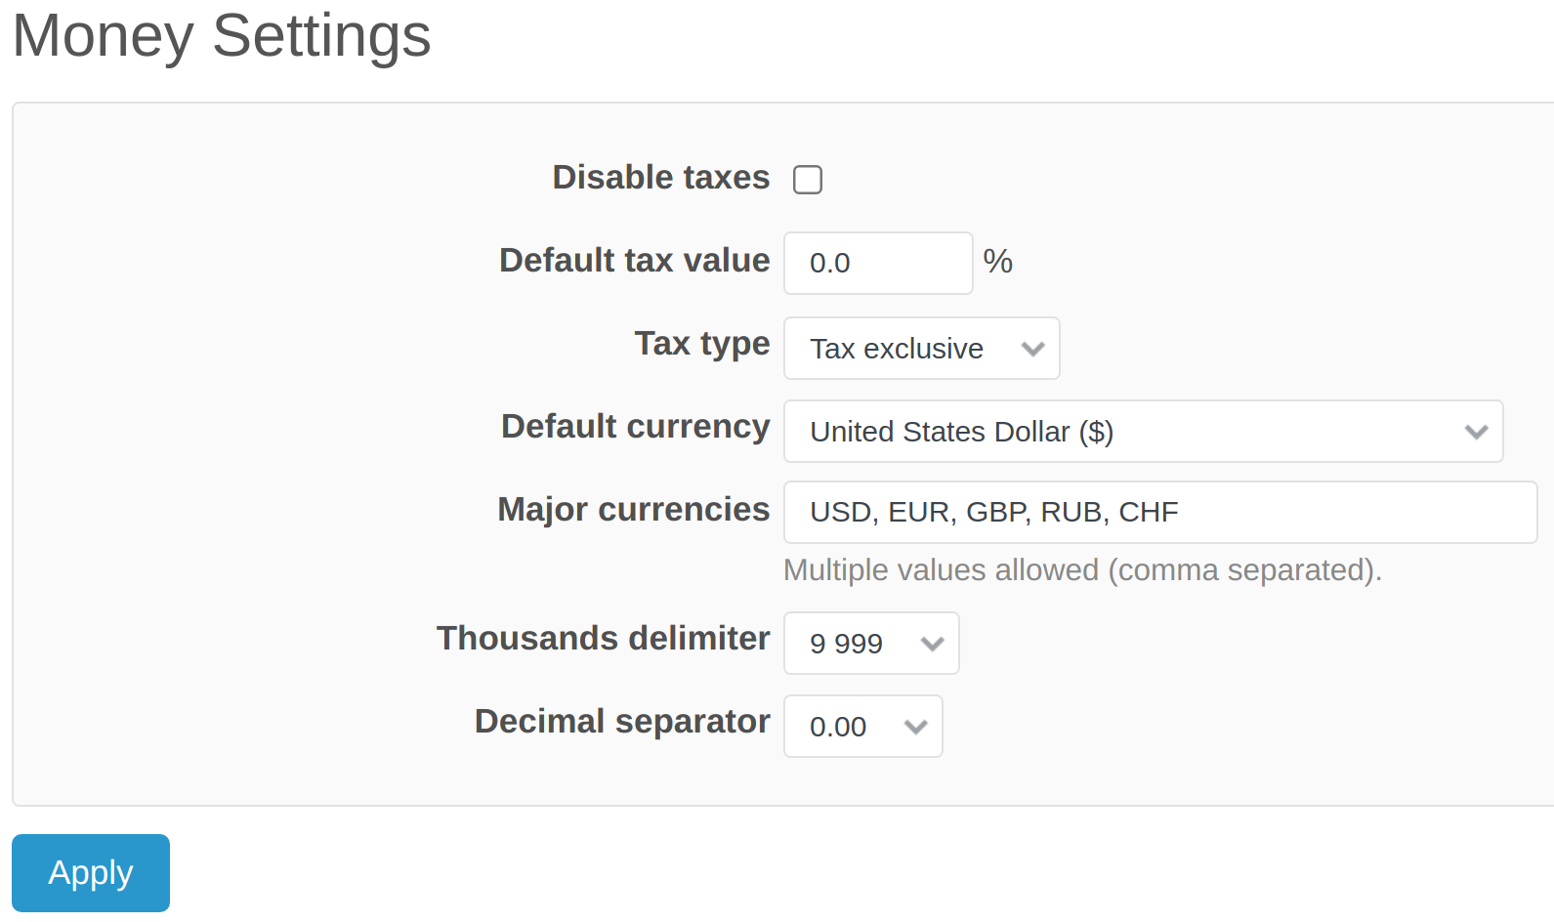Click the Major currencies input field
This screenshot has width=1554, height=922.
point(1160,512)
